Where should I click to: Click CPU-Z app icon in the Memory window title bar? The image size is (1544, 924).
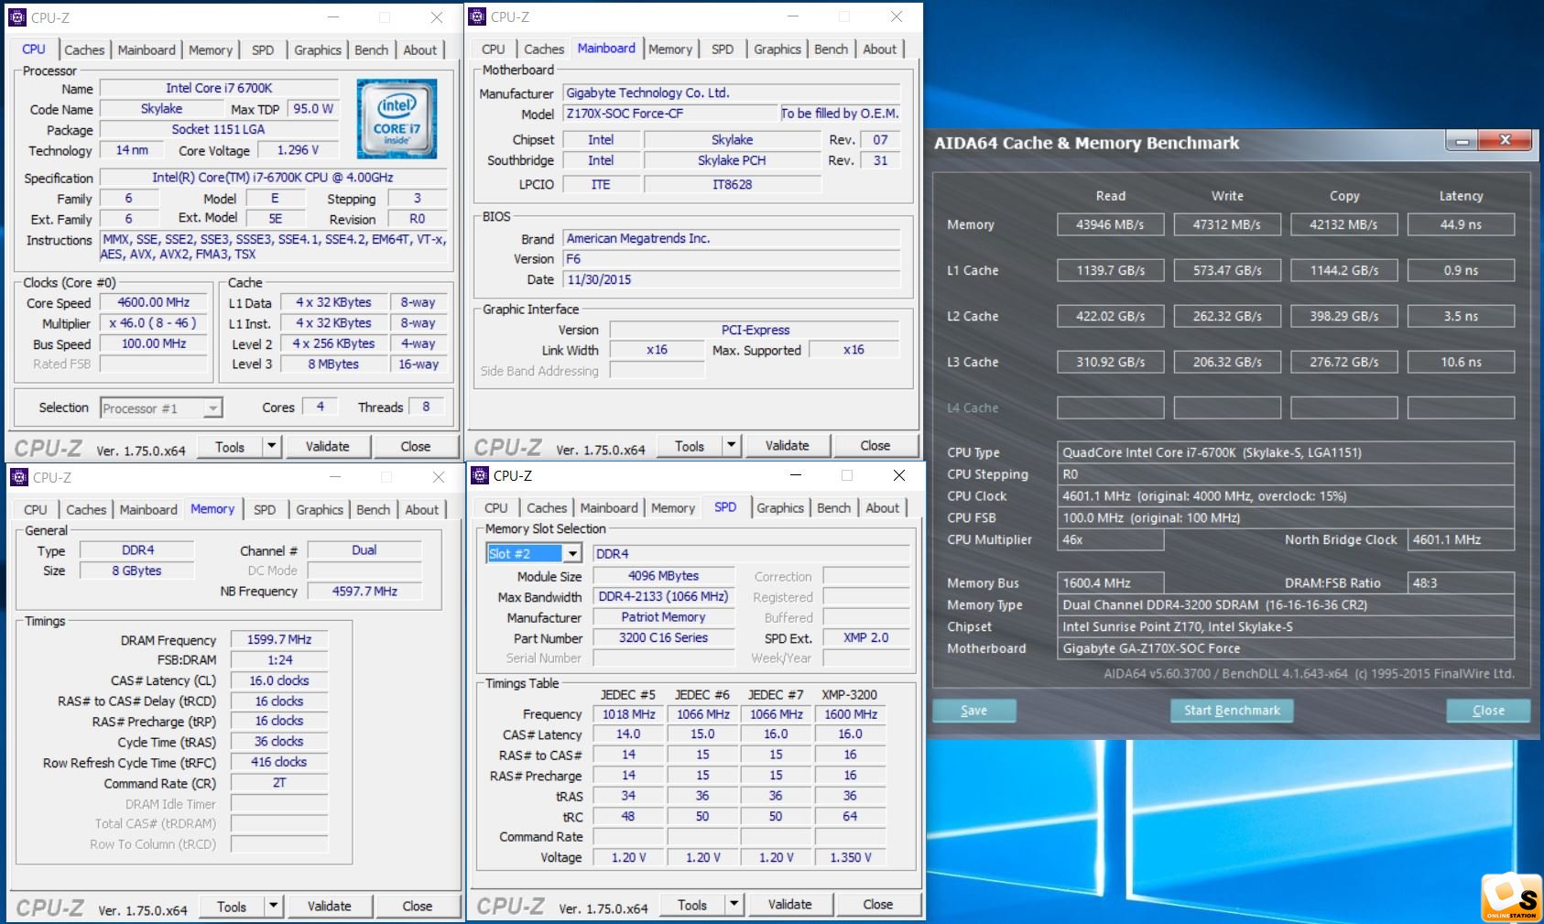(19, 477)
